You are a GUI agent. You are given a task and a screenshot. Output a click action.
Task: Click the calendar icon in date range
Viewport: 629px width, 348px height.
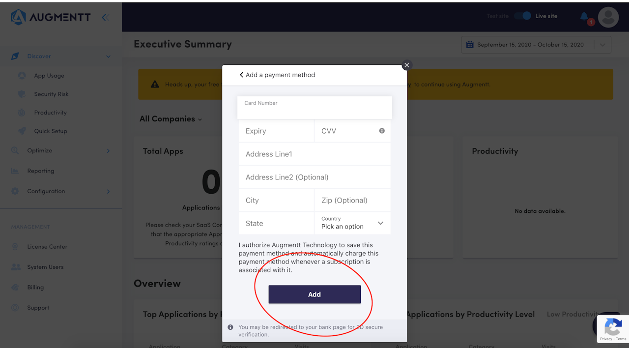pos(469,45)
